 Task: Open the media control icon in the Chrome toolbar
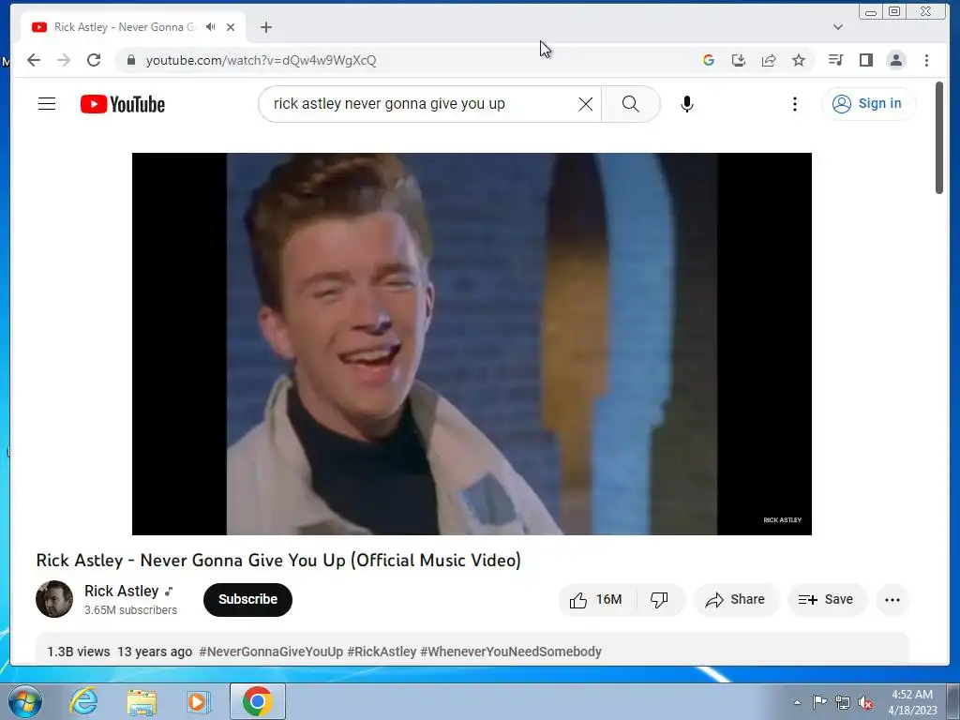(835, 60)
